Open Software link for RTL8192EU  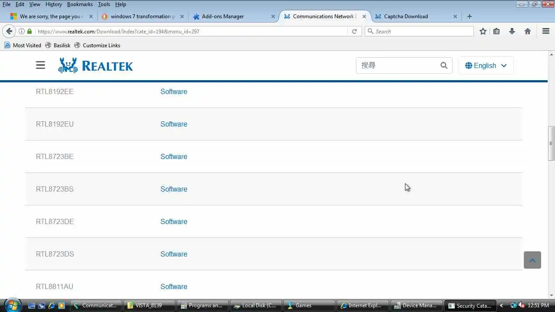point(174,124)
